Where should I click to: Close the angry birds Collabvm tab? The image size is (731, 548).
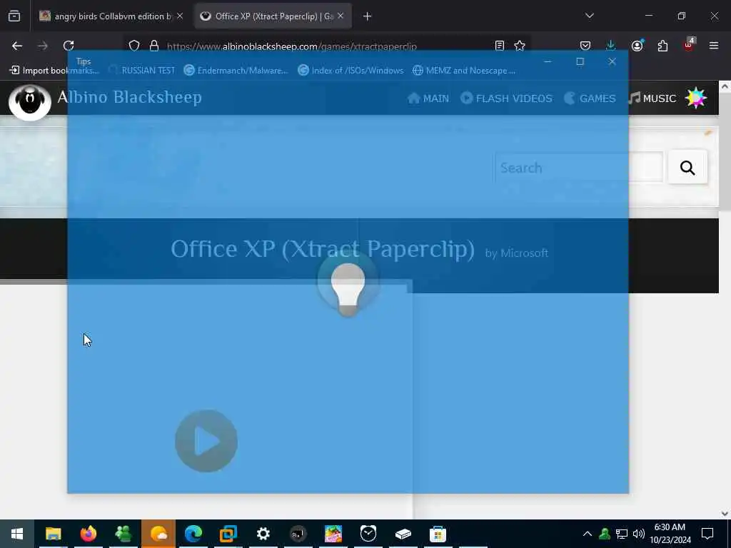(x=180, y=16)
